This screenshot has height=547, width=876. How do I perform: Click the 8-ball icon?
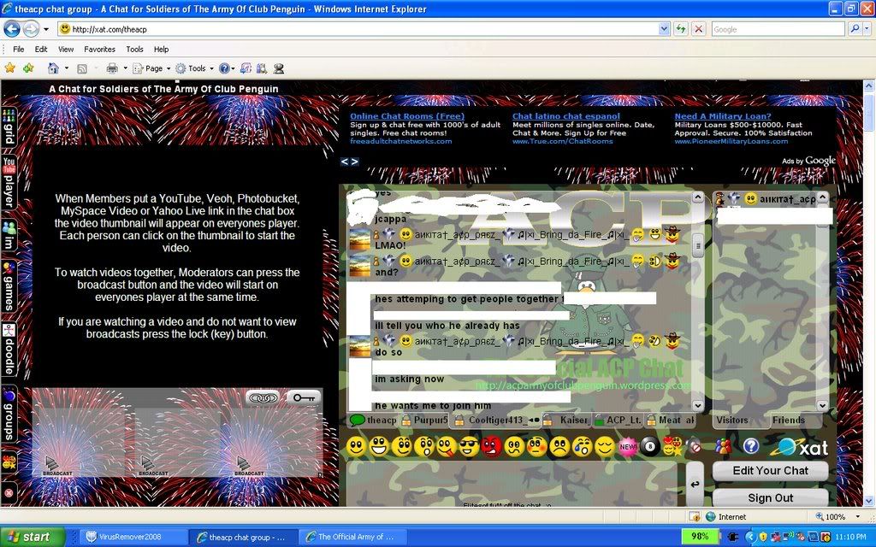point(650,446)
